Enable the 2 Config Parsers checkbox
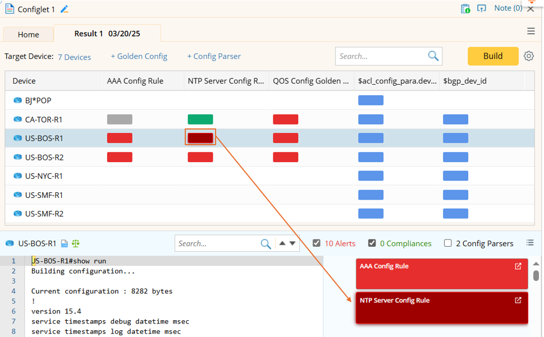 pyautogui.click(x=448, y=243)
